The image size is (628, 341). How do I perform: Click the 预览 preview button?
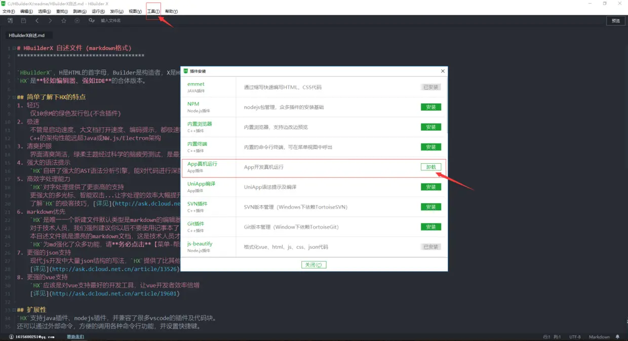click(x=615, y=21)
